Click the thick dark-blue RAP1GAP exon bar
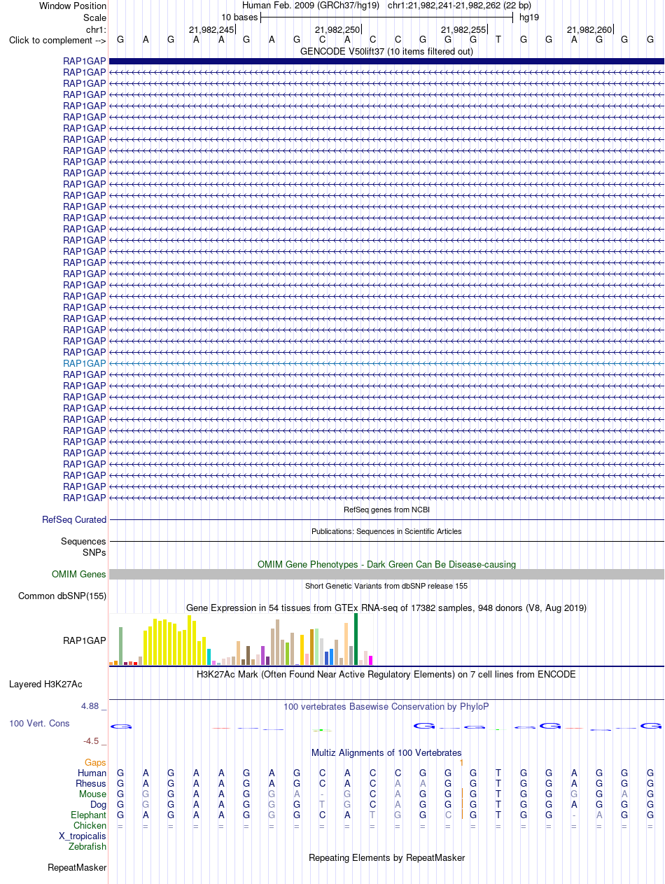 (386, 62)
